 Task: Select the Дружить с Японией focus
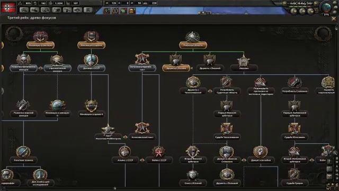[x=210, y=68]
